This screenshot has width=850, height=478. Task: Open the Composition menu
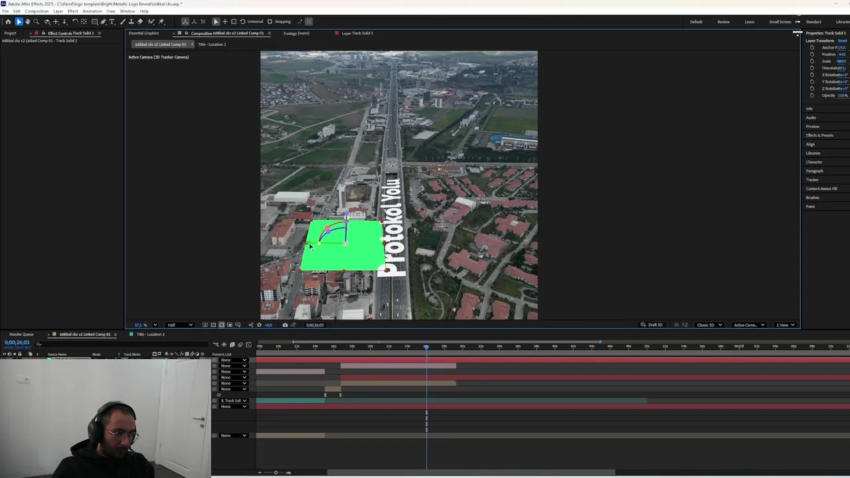pyautogui.click(x=37, y=11)
